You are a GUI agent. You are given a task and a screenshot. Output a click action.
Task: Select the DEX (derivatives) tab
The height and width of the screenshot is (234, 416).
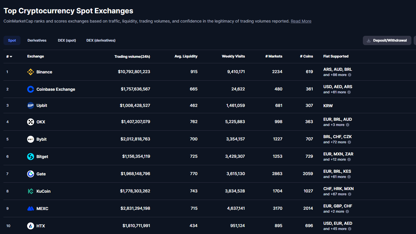(x=101, y=40)
